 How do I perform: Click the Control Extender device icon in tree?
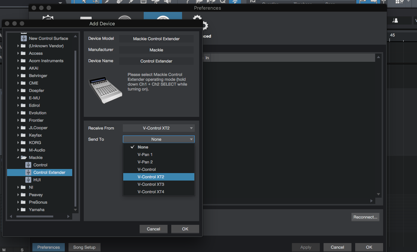[x=28, y=172]
